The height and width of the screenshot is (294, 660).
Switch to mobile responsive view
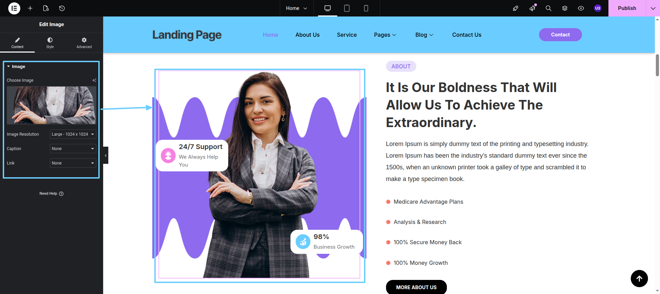[x=366, y=8]
